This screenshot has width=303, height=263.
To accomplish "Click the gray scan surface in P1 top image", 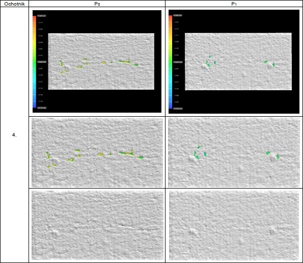I will [238, 62].
